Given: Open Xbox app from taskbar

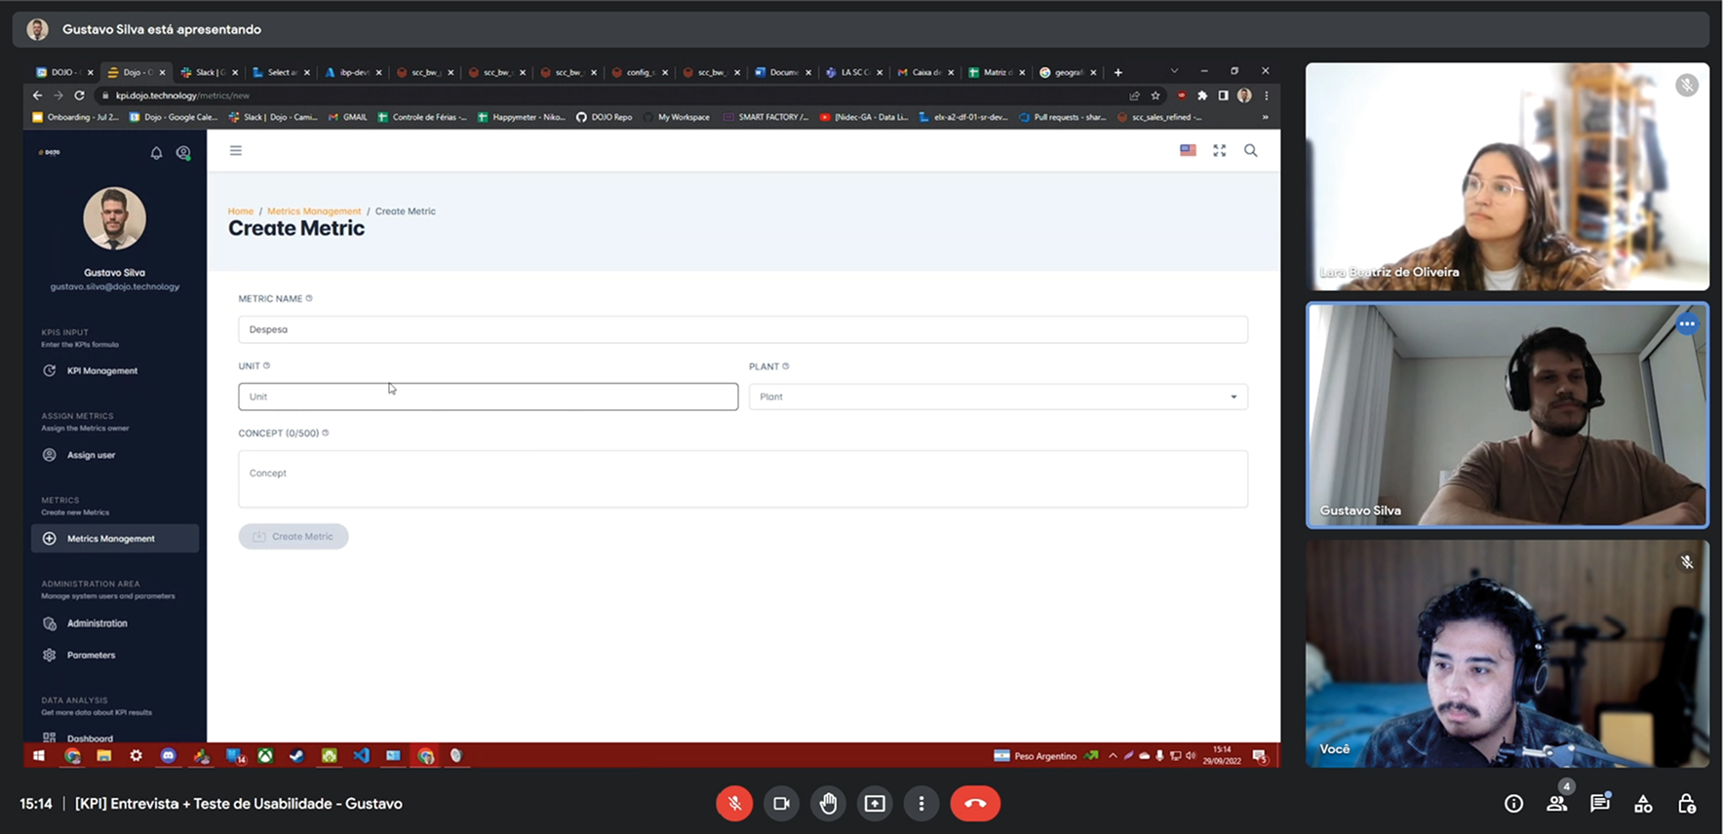Looking at the screenshot, I should click(264, 756).
